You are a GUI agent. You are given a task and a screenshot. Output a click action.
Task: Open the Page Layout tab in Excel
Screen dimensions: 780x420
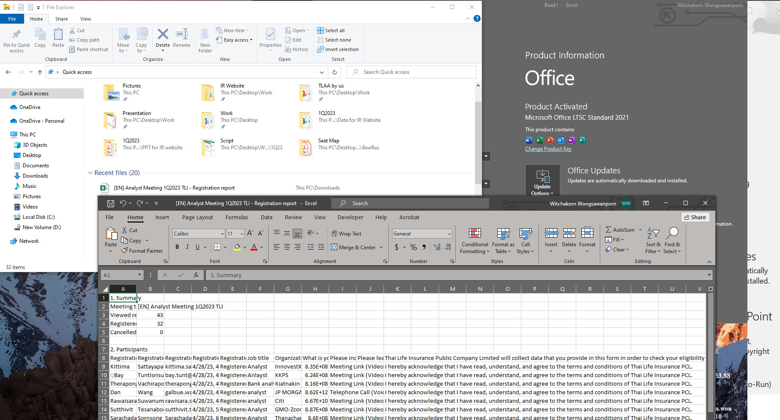click(x=197, y=218)
